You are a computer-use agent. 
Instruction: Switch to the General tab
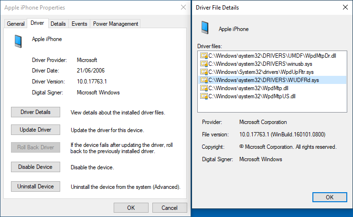[x=16, y=24]
